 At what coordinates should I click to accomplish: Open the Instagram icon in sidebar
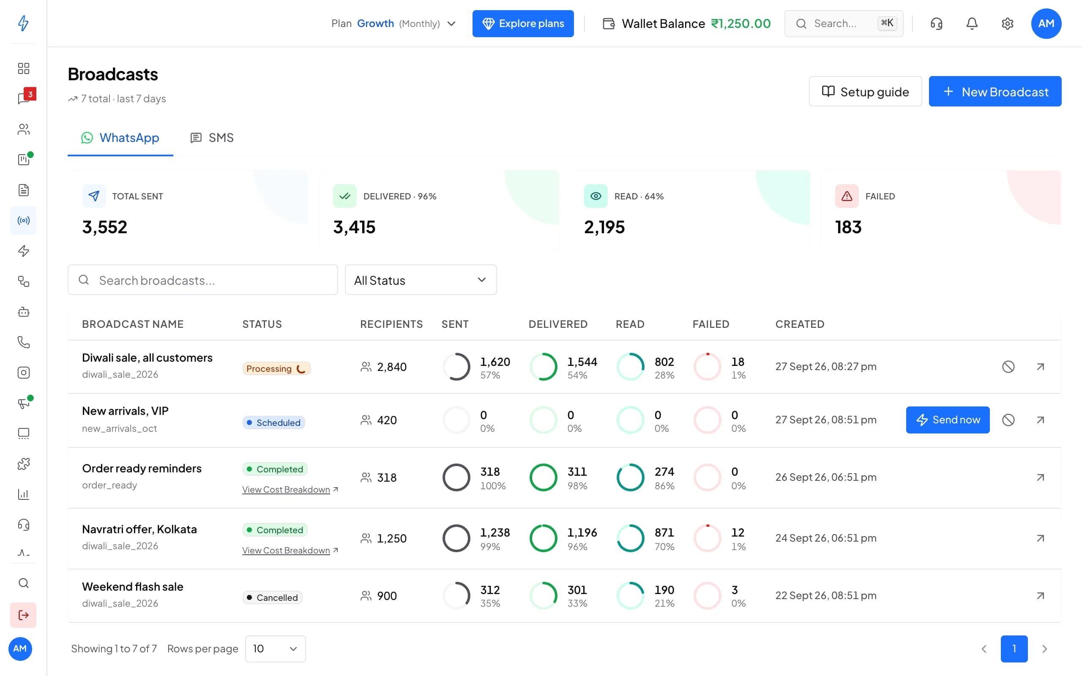(23, 372)
